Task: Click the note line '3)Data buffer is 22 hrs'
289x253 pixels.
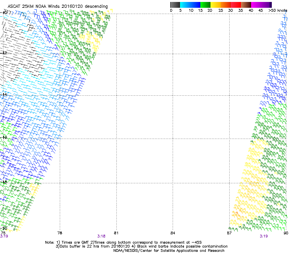Action: [141, 246]
